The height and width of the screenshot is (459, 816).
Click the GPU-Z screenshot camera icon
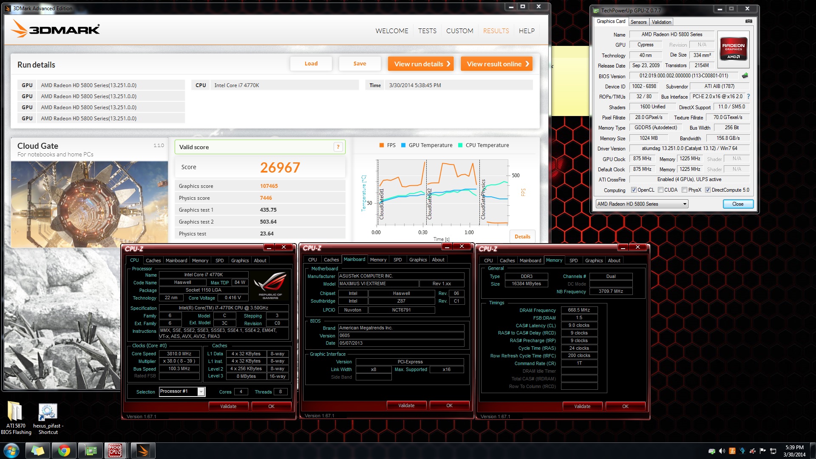749,21
